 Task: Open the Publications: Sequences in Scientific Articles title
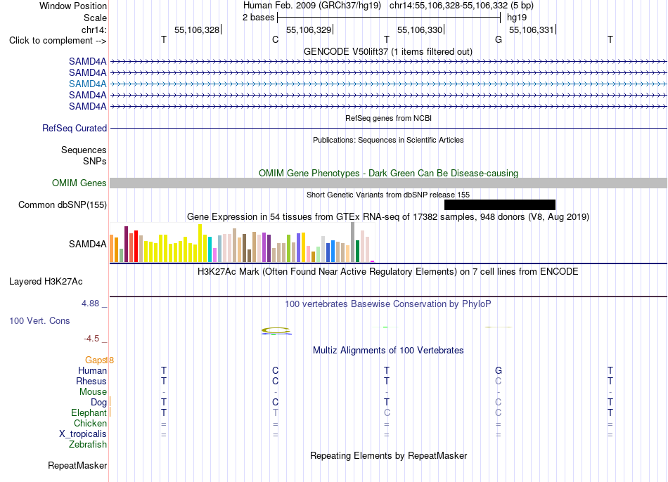(x=388, y=140)
